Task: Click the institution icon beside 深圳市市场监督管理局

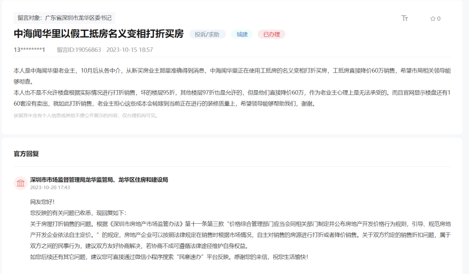Action: point(21,183)
